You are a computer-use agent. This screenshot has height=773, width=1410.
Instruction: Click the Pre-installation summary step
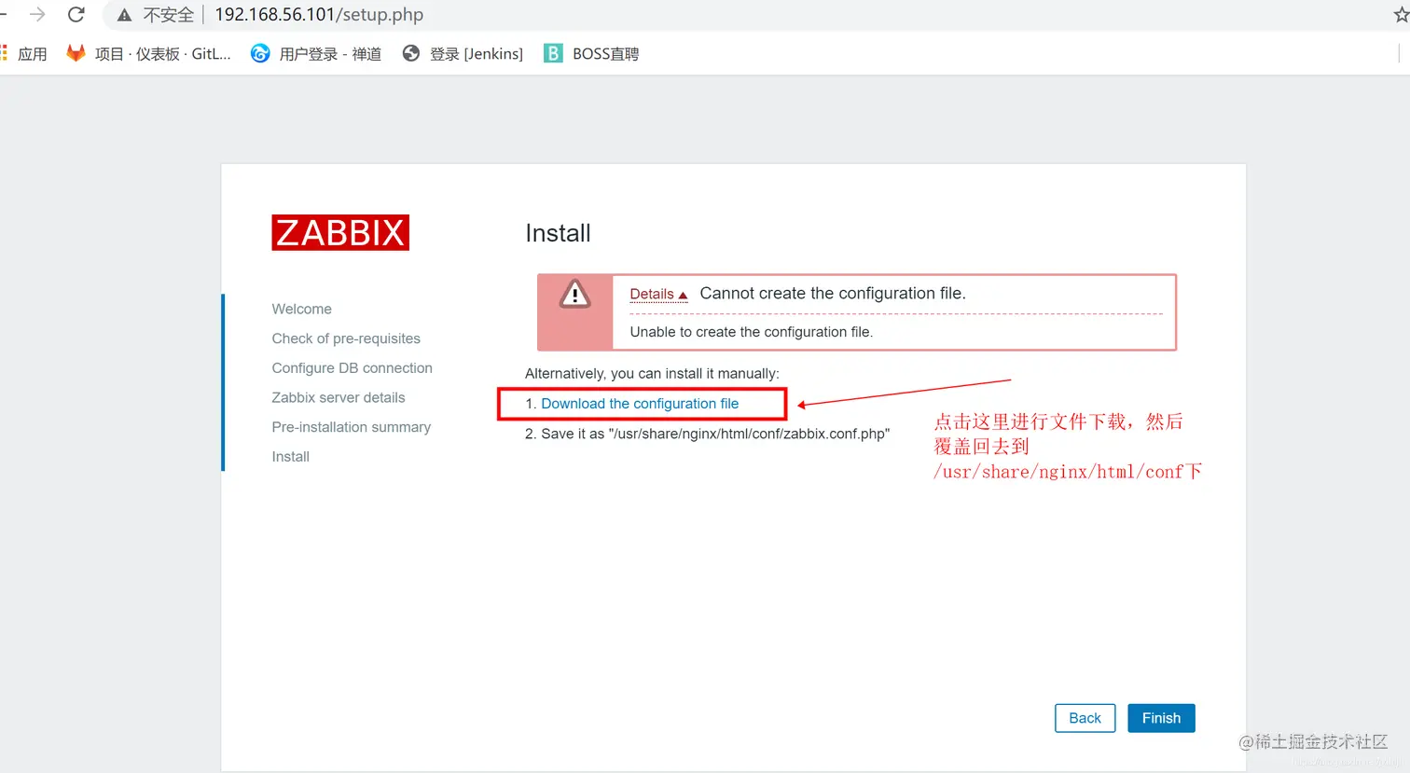pyautogui.click(x=352, y=427)
